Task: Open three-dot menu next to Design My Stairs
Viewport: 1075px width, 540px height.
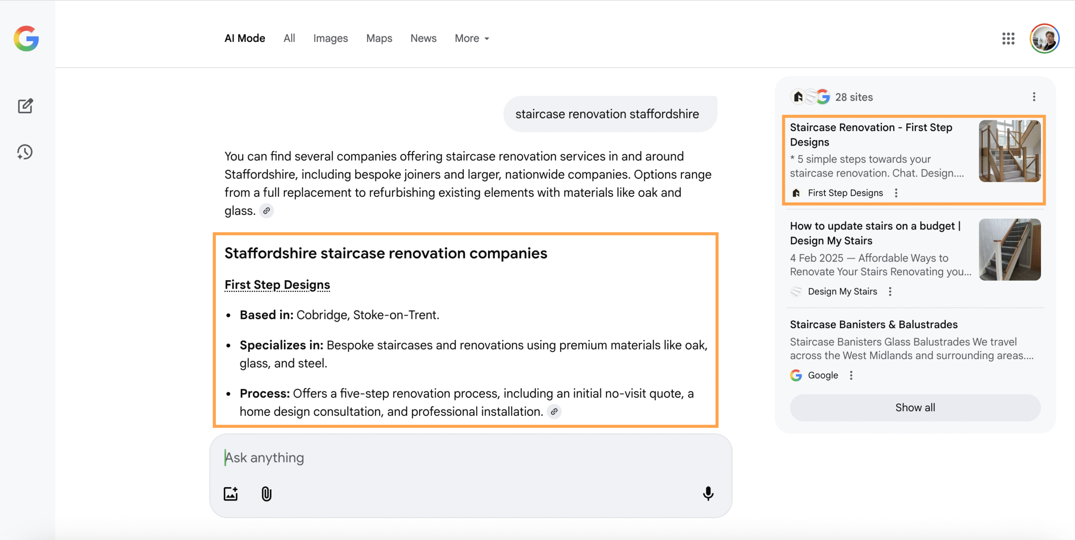Action: (890, 292)
